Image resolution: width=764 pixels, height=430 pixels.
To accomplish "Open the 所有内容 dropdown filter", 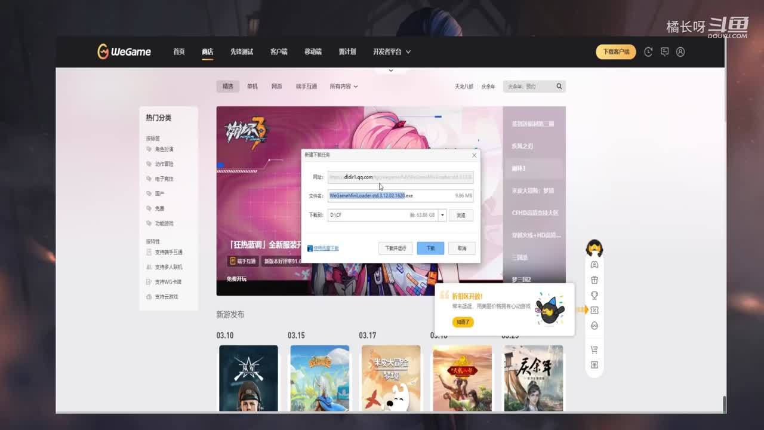I will coord(343,87).
